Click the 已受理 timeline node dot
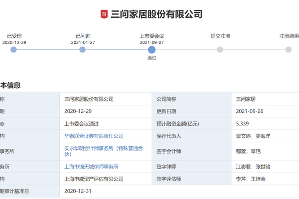 (x=13, y=50)
